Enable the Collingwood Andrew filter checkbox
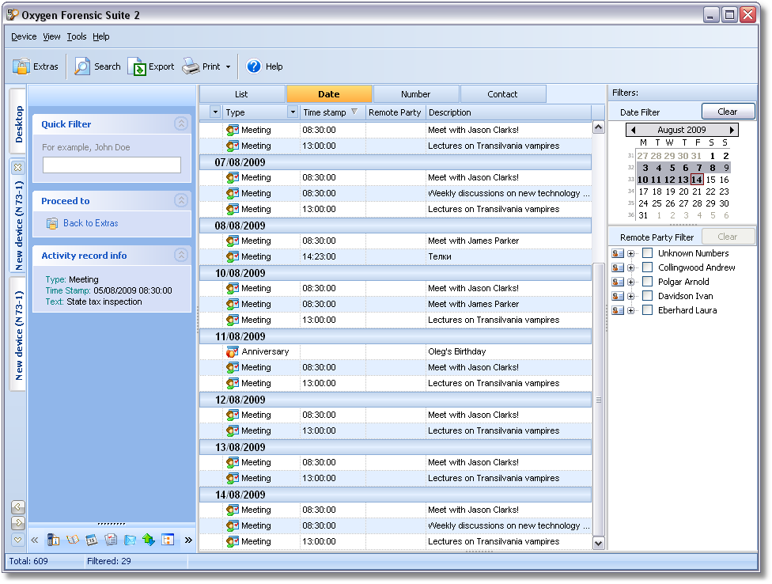 point(647,267)
